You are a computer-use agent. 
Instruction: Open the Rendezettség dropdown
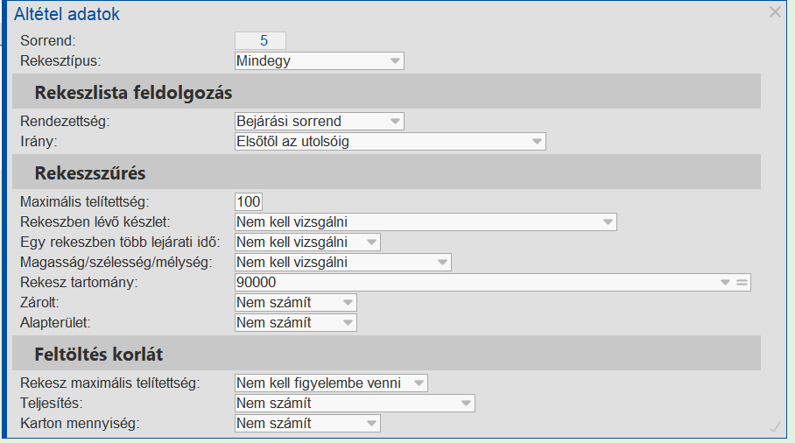(395, 122)
